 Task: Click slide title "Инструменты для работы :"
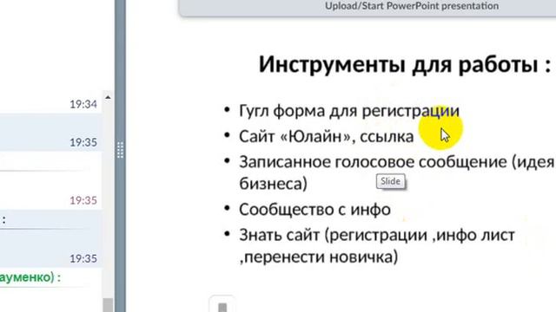[405, 65]
